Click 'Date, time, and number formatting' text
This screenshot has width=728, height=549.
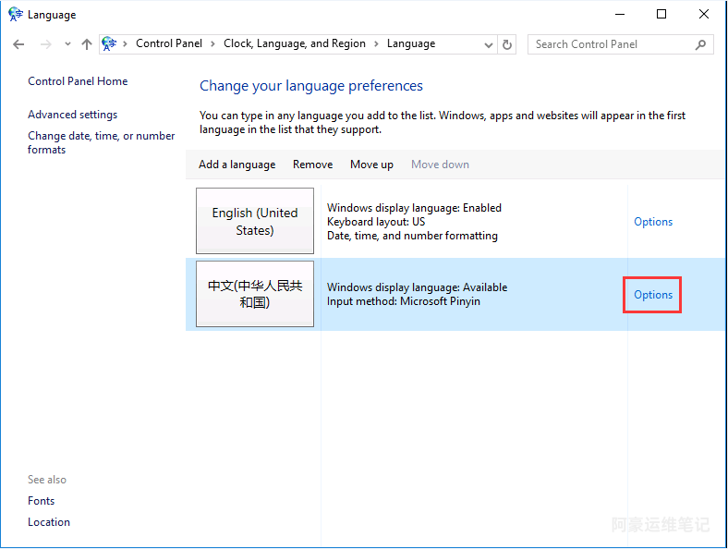412,236
